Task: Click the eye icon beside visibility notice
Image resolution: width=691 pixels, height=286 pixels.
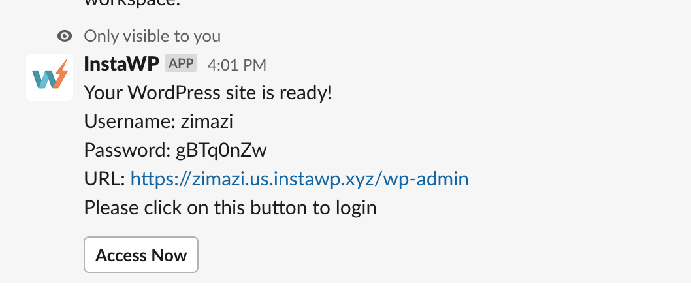Action: [x=64, y=36]
